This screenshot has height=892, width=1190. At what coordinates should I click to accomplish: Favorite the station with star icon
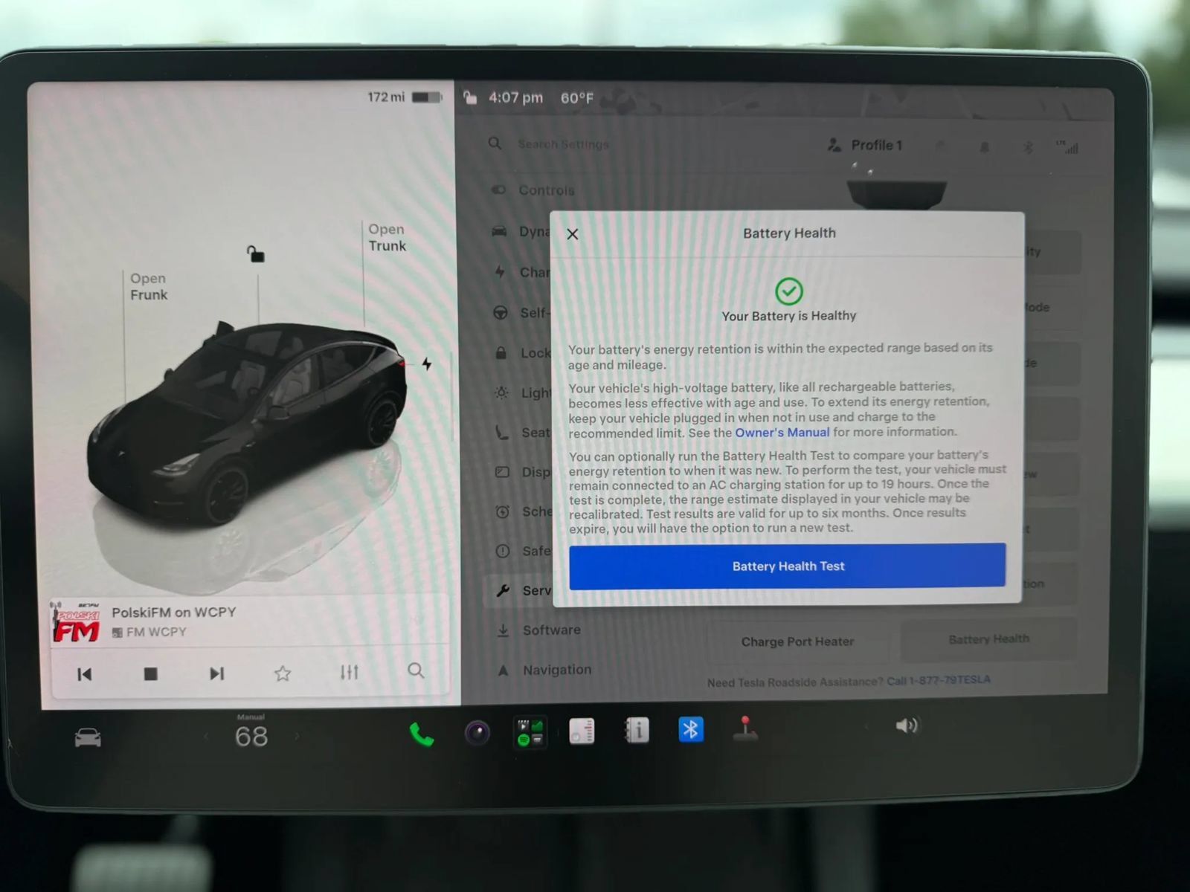tap(282, 673)
